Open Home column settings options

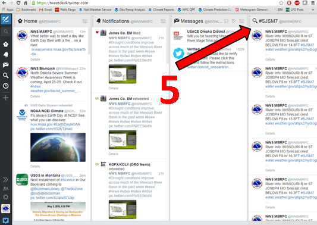click(x=85, y=21)
